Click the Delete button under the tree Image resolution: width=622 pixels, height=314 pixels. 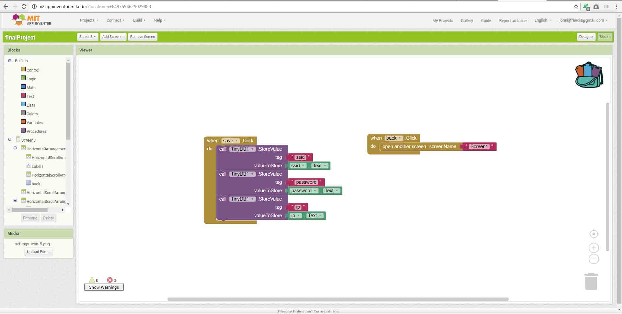coord(49,218)
